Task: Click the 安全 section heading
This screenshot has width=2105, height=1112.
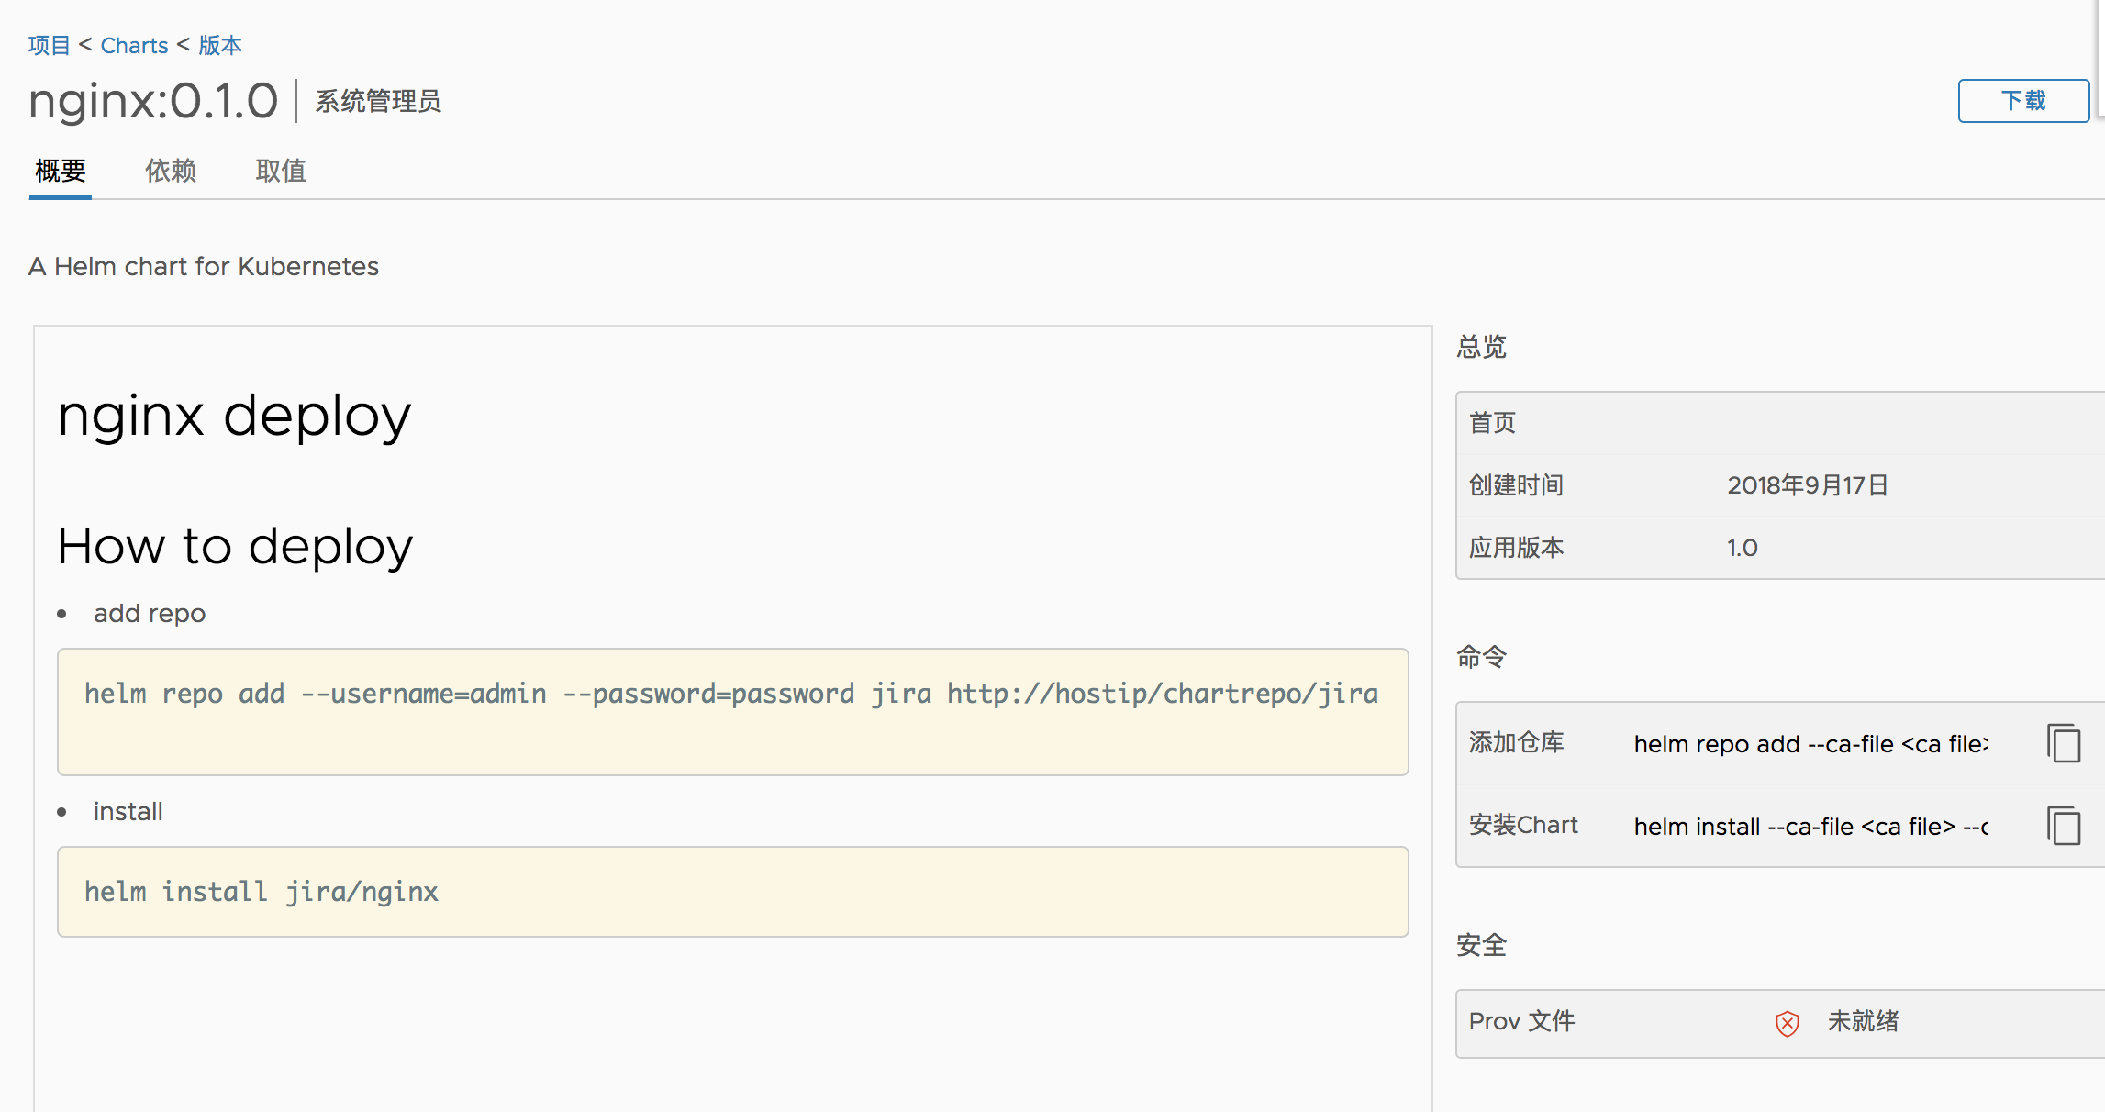Action: [x=1481, y=945]
